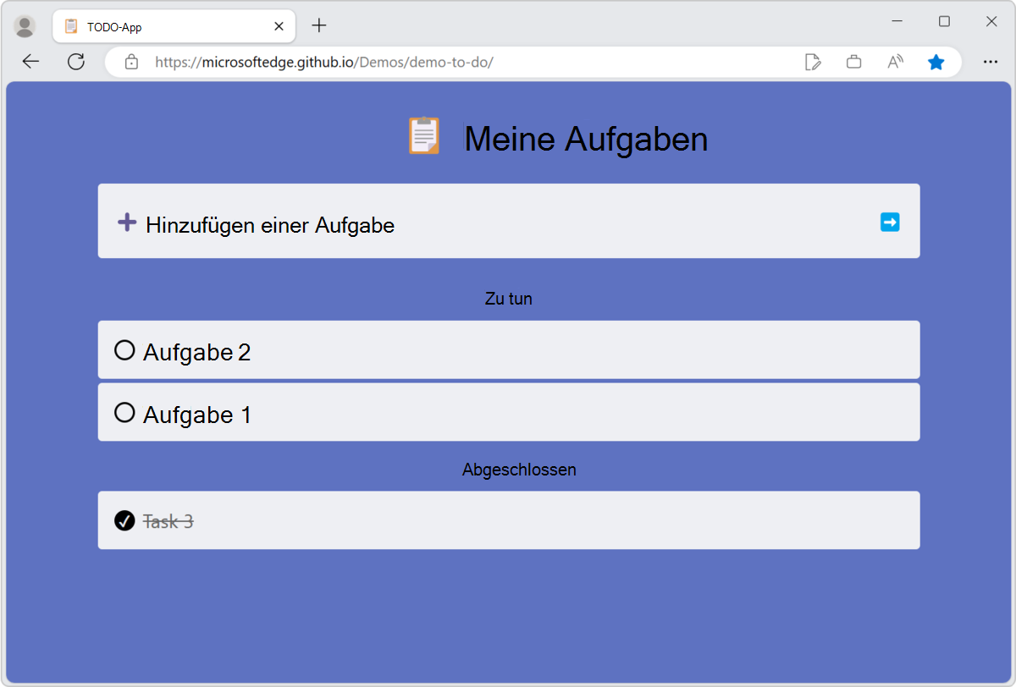1016x687 pixels.
Task: Click the back navigation arrow
Action: (30, 61)
